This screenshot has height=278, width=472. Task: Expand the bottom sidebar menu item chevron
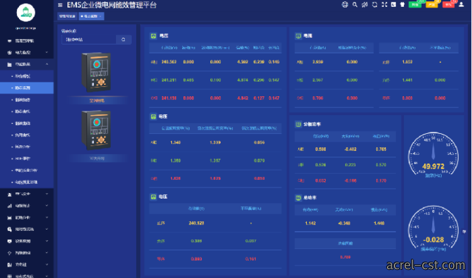pos(47,275)
